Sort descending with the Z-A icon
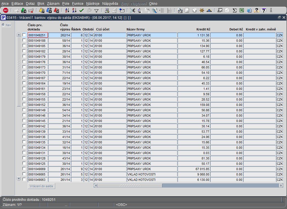This screenshot has height=209, width=287. (x=74, y=10)
